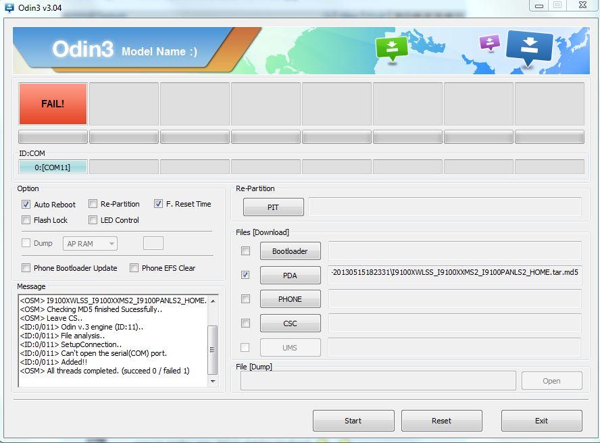Enable the LED Control checkbox
600x443 pixels.
click(93, 220)
